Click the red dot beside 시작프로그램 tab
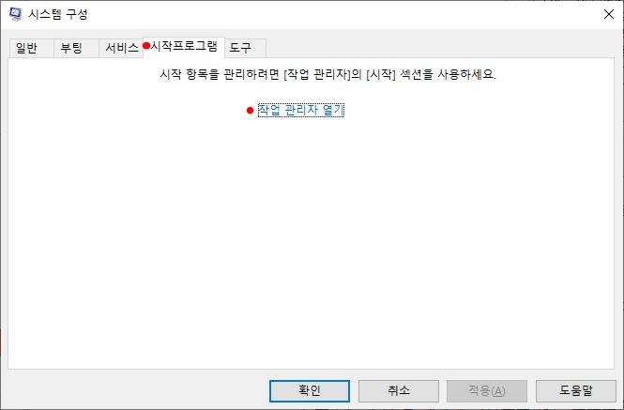Screen dimensions: 624x410 tap(146, 46)
